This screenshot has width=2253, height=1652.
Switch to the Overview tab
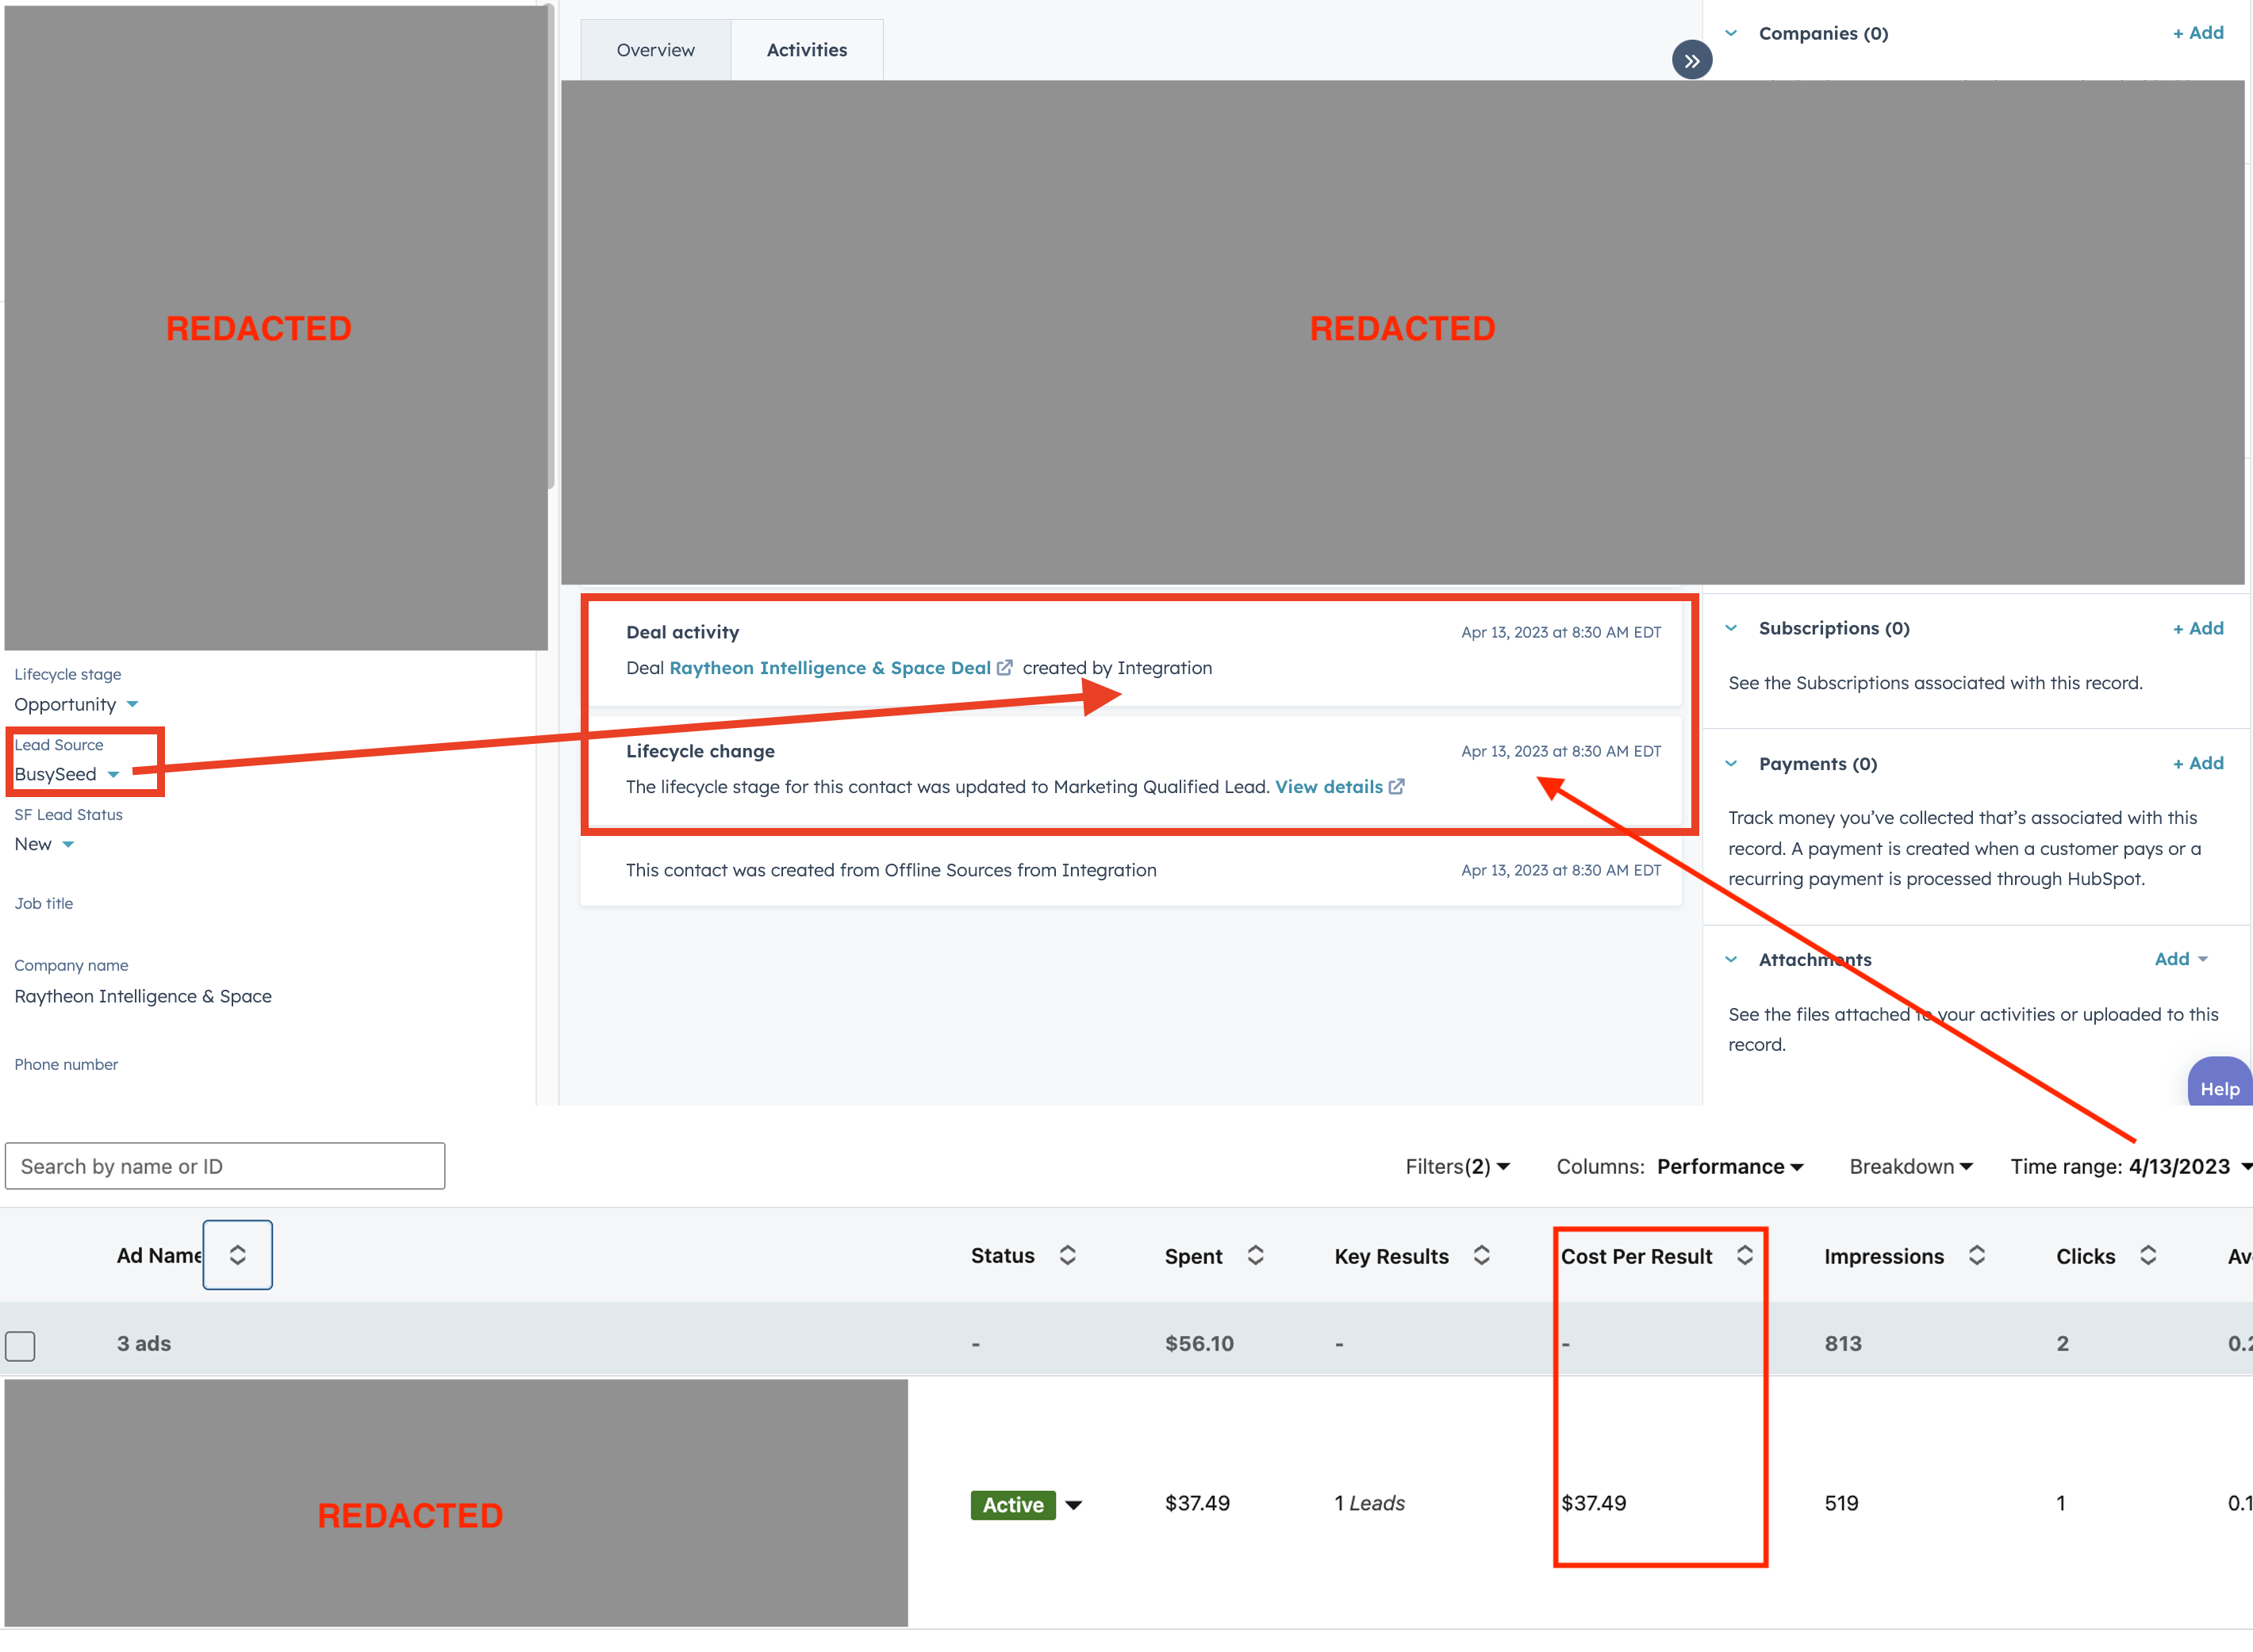pos(655,50)
